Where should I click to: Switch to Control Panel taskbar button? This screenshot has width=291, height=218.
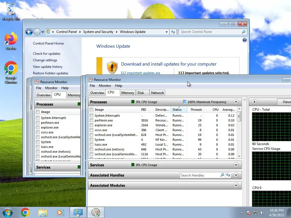(x=78, y=212)
